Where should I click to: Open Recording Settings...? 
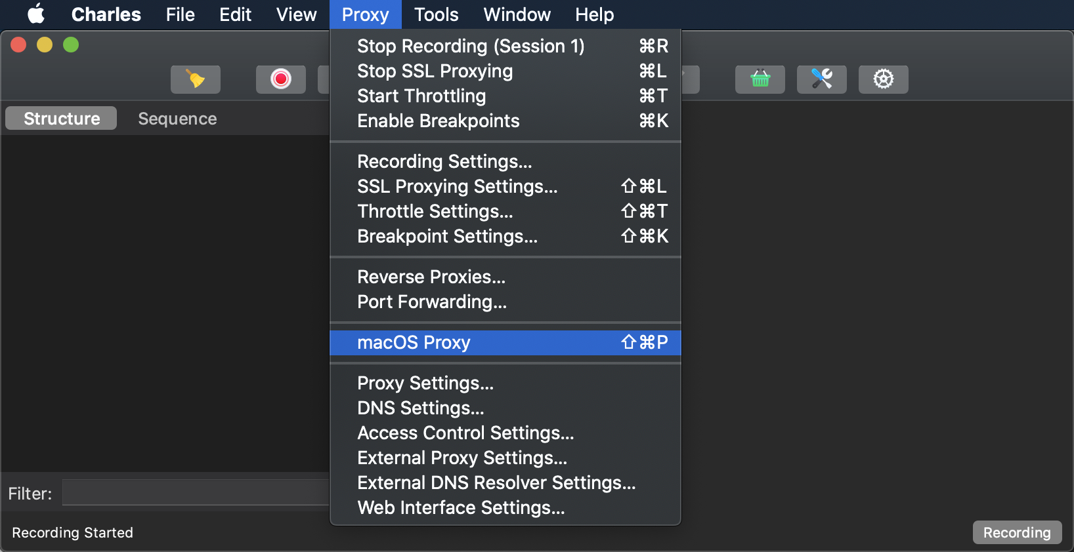point(505,161)
